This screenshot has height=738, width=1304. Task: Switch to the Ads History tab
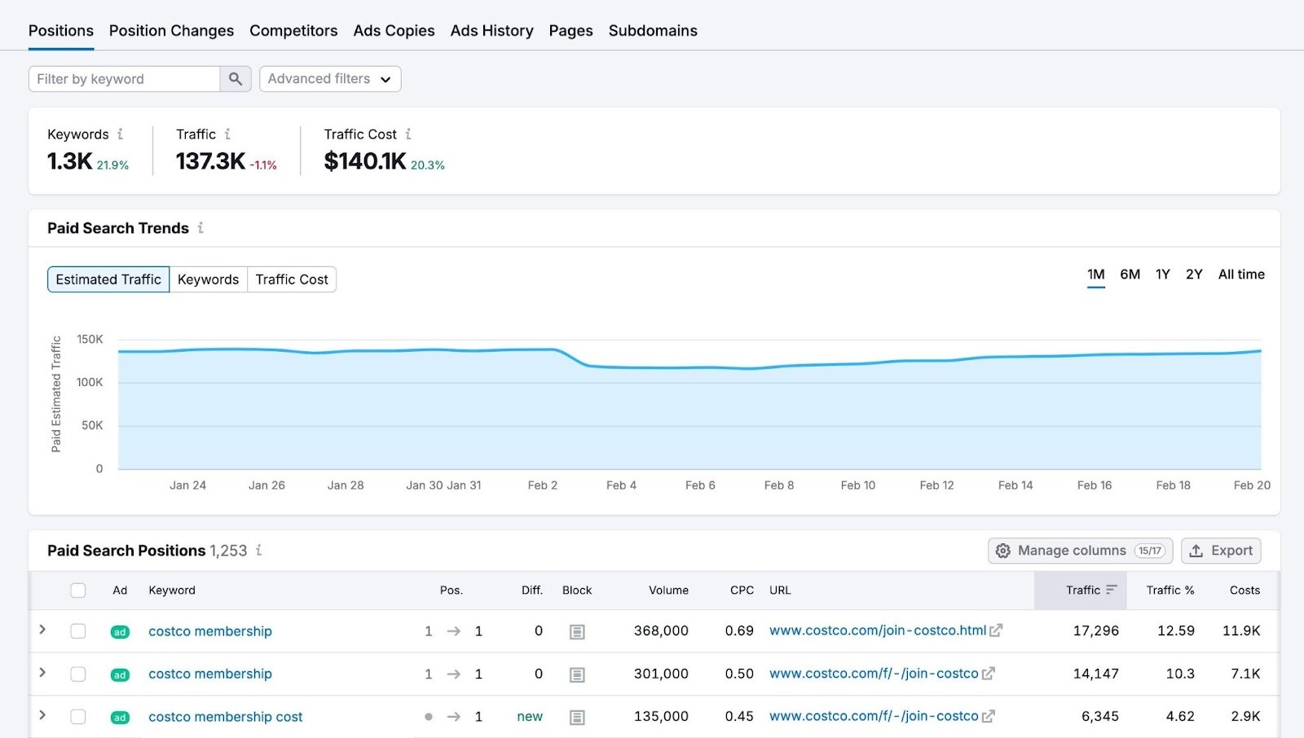tap(491, 30)
